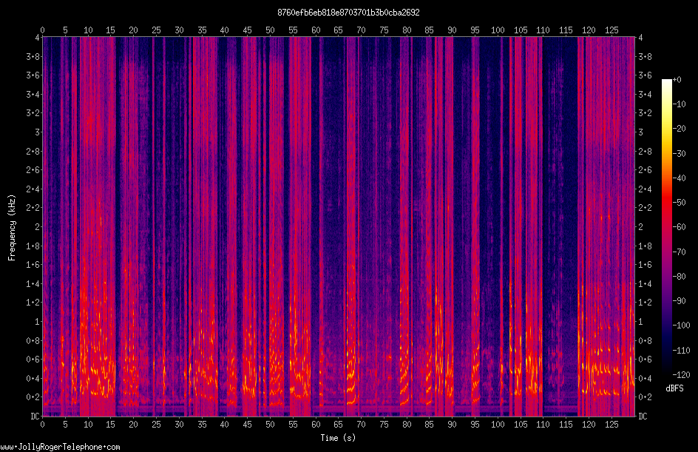Screen dimensions: 698x452
Task: Click the title 8760efb6eb818e8703701b3b0cba2692
Action: tap(348, 13)
